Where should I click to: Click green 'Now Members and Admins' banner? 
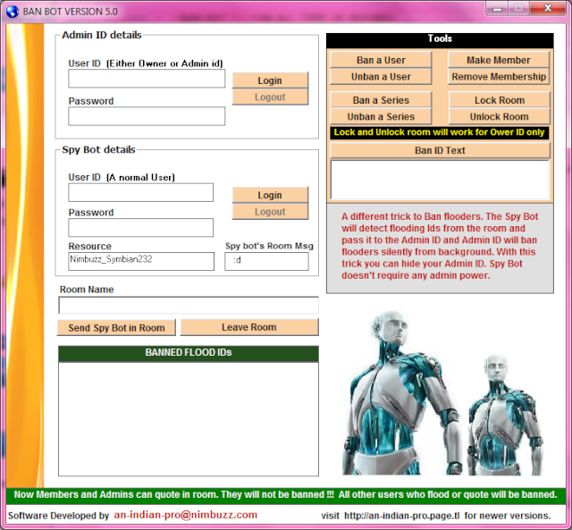point(286,495)
